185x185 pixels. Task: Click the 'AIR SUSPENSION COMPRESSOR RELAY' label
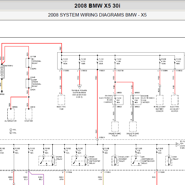pyautogui.click(x=148, y=160)
